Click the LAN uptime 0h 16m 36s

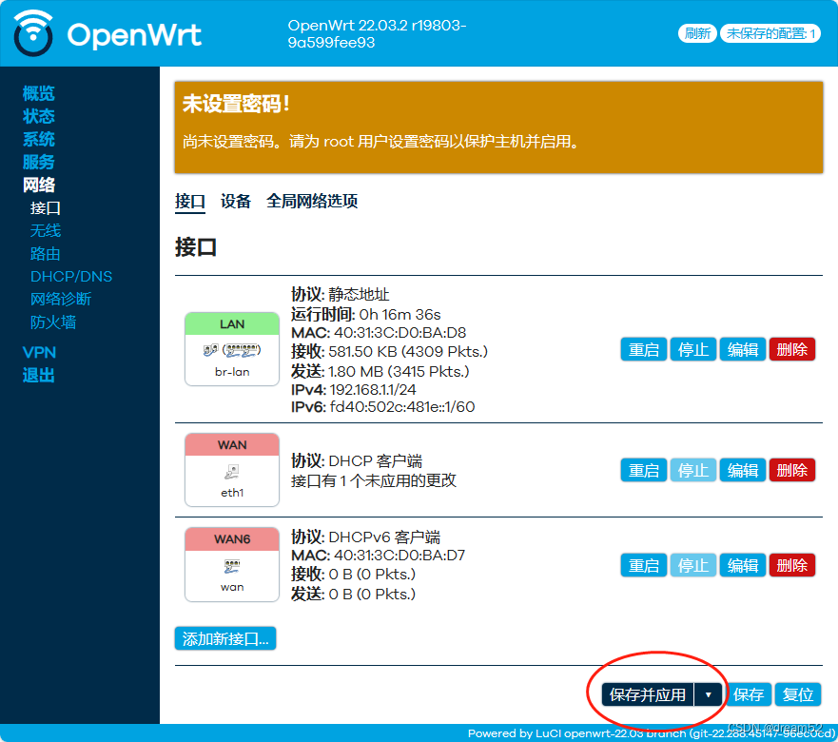pos(400,314)
